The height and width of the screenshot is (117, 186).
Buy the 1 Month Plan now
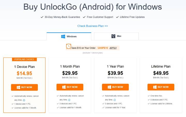click(70, 87)
